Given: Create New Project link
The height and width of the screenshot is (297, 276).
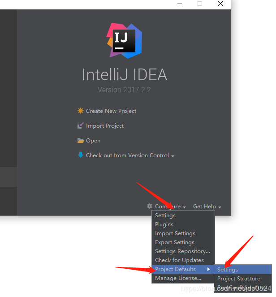Looking at the screenshot, I should pos(111,111).
